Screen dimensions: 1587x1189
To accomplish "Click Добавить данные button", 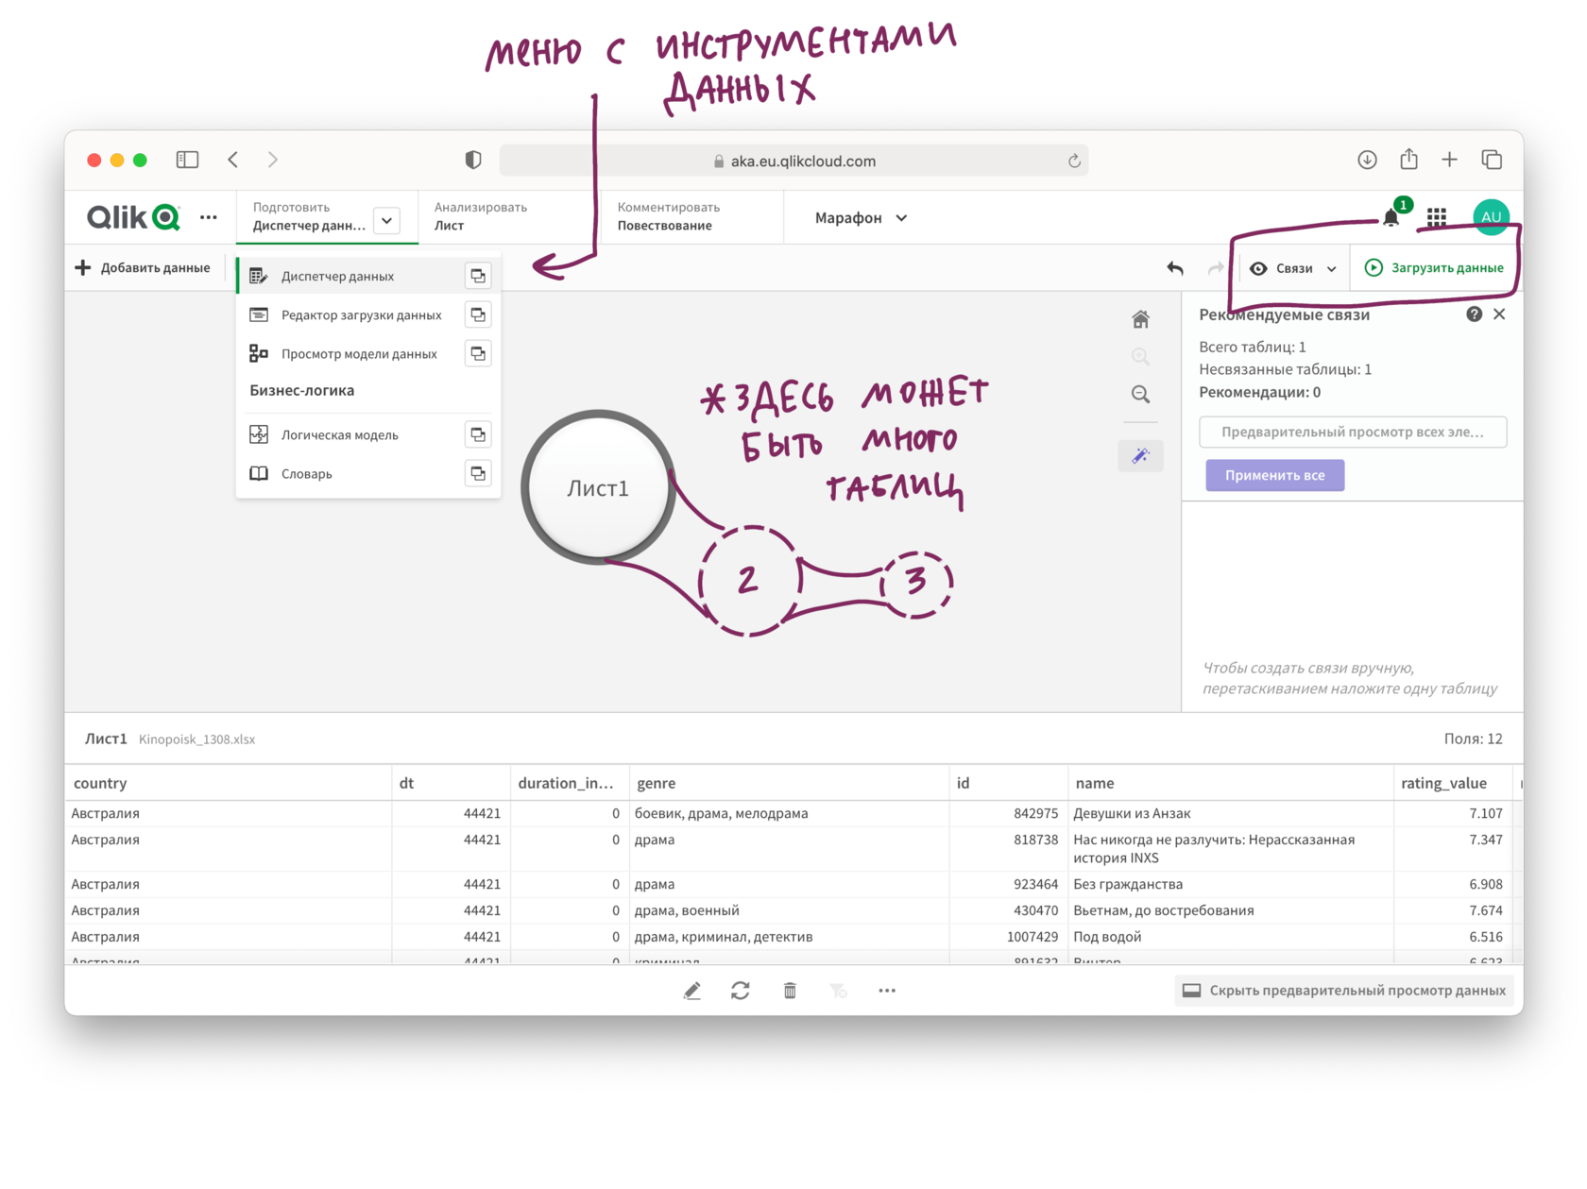I will (143, 268).
